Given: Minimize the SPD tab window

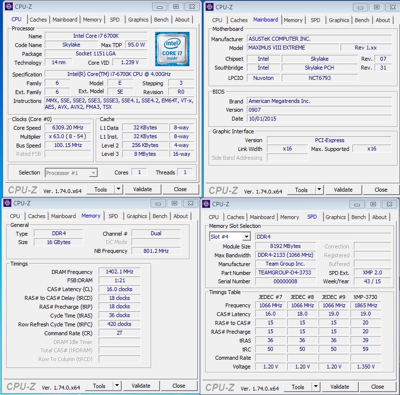Looking at the screenshot, I should point(357,204).
